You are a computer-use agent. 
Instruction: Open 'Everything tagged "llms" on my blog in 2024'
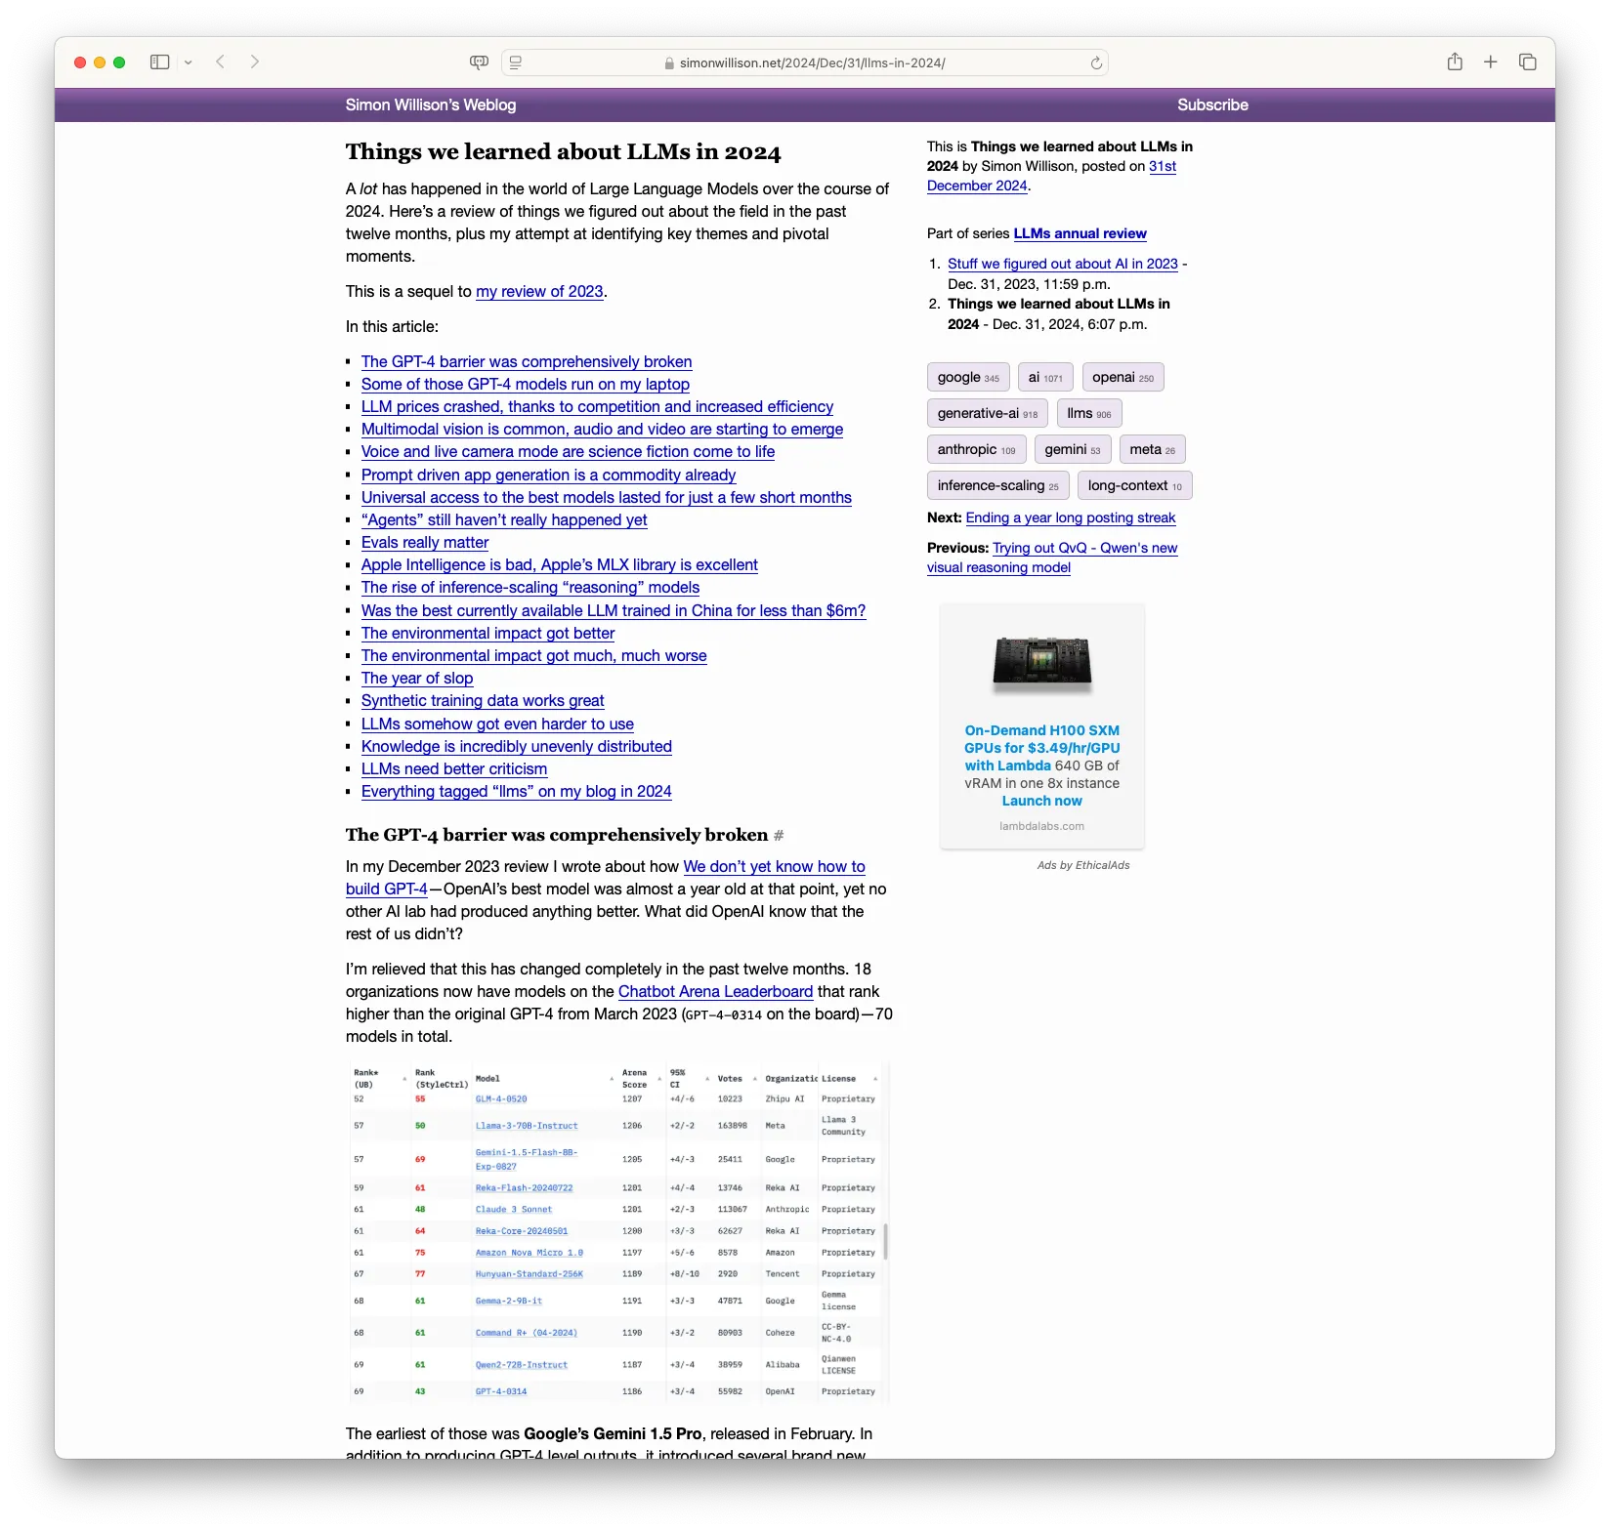[517, 791]
